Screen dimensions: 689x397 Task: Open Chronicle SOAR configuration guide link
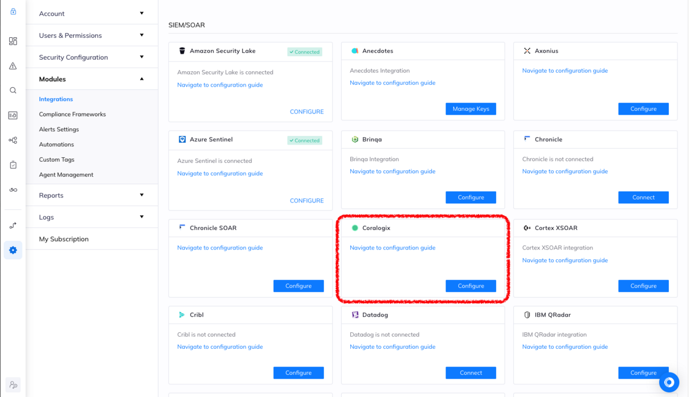point(220,248)
